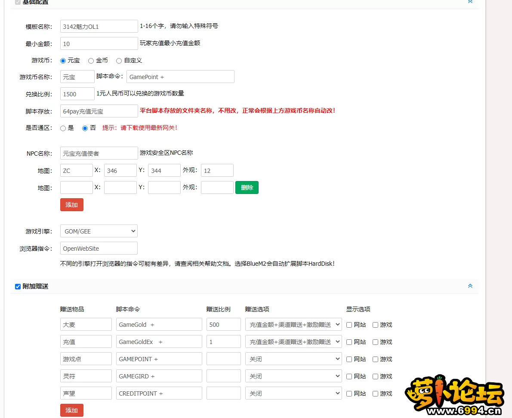
Task: Open the 游戏引擎 GOM/GEE dropdown
Action: click(99, 231)
